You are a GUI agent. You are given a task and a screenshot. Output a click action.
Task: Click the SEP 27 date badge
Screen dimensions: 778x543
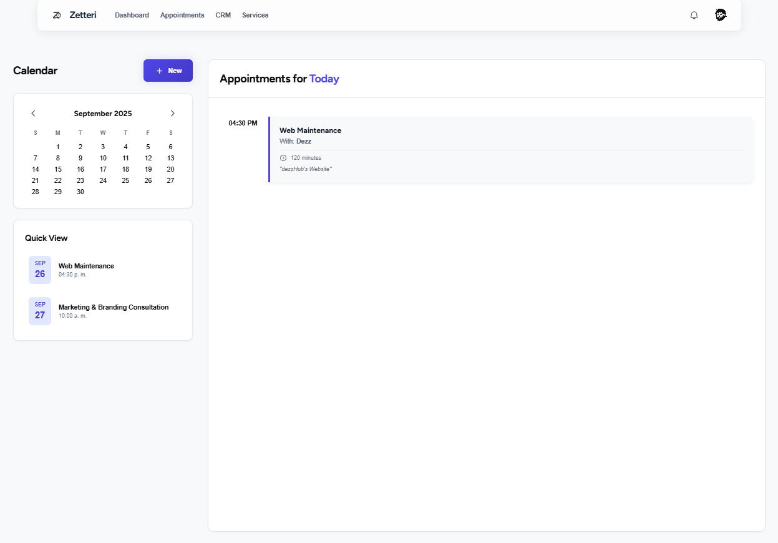coord(40,311)
